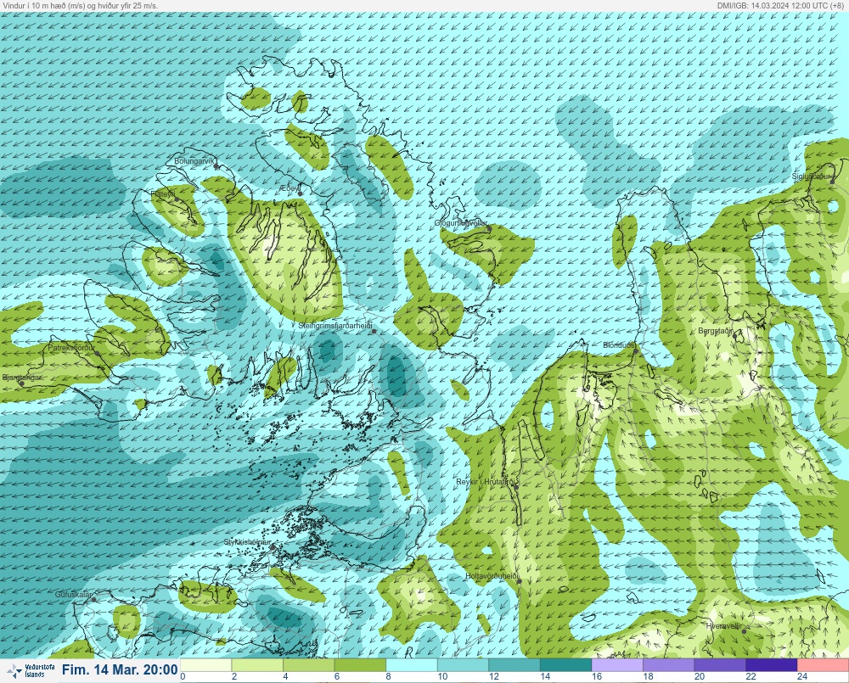The image size is (849, 683).
Task: Select the 16–18 m/s lavender legend swatch
Action: [617, 665]
